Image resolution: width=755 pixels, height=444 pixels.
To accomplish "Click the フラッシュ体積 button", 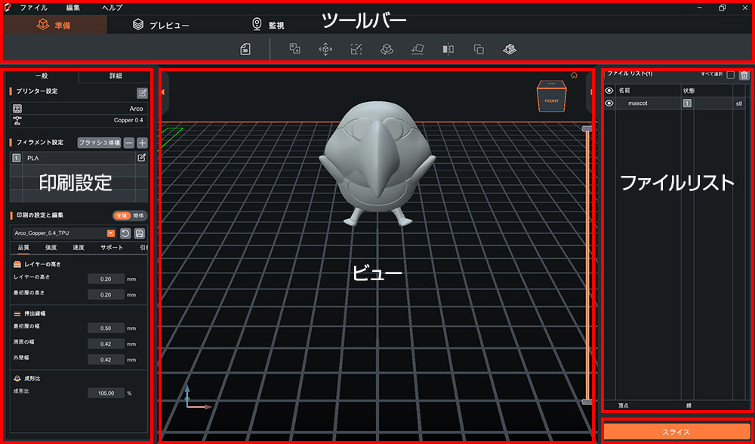I will click(x=99, y=143).
